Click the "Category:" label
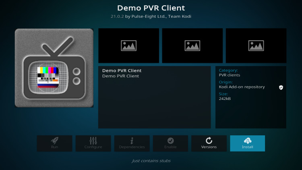The height and width of the screenshot is (170, 302). point(228,70)
